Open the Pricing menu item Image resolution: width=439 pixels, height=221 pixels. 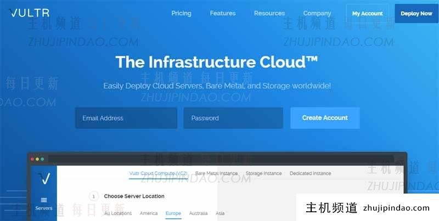[182, 13]
